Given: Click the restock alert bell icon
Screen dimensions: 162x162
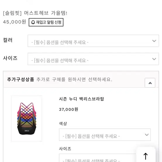Looking at the screenshot, I should click(33, 22).
